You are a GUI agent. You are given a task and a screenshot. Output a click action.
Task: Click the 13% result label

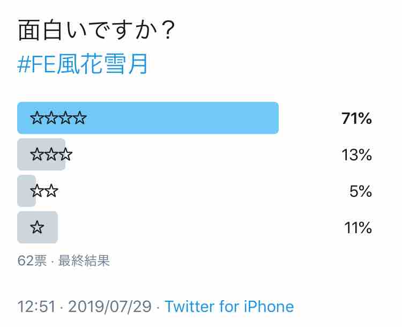[357, 154]
